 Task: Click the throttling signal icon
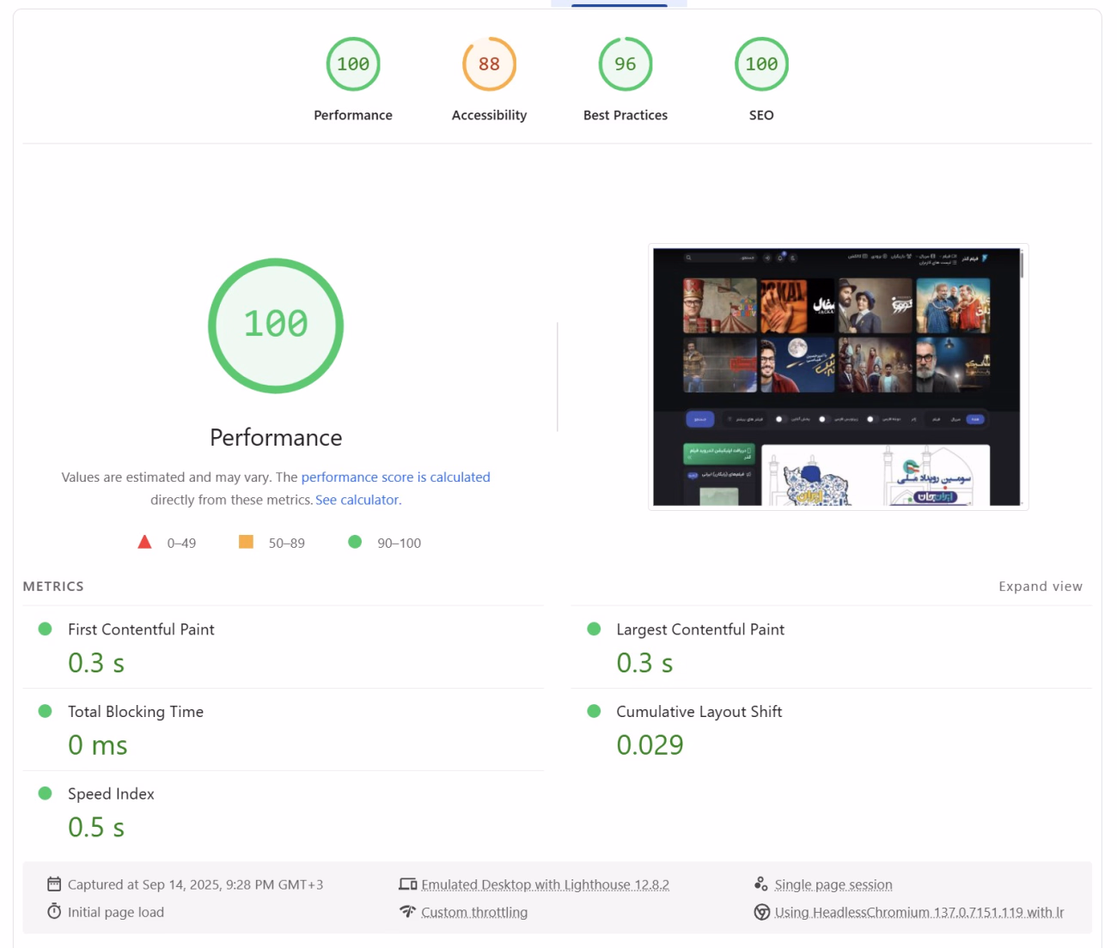click(x=407, y=912)
